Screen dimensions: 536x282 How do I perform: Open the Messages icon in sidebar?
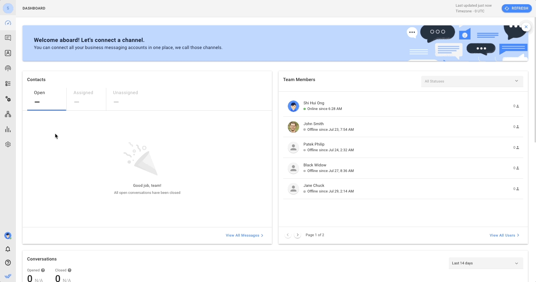[x=8, y=38]
